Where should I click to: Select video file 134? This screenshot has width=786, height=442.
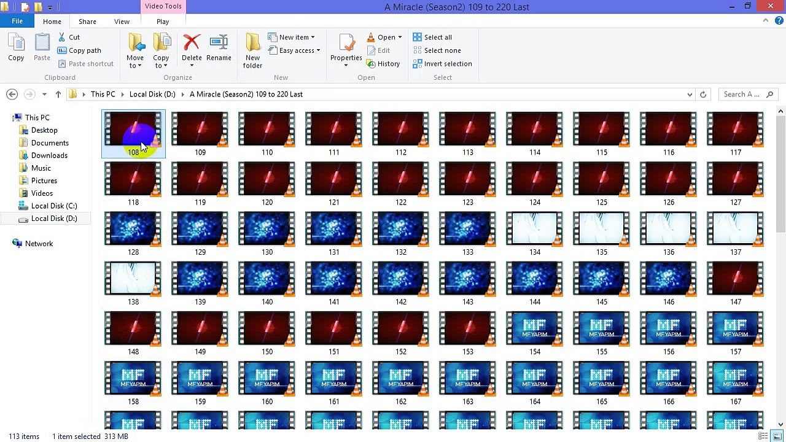point(535,233)
